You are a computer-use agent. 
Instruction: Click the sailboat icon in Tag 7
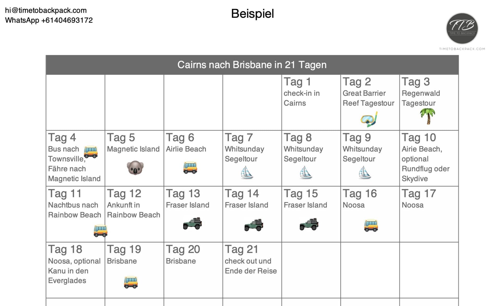(x=247, y=173)
